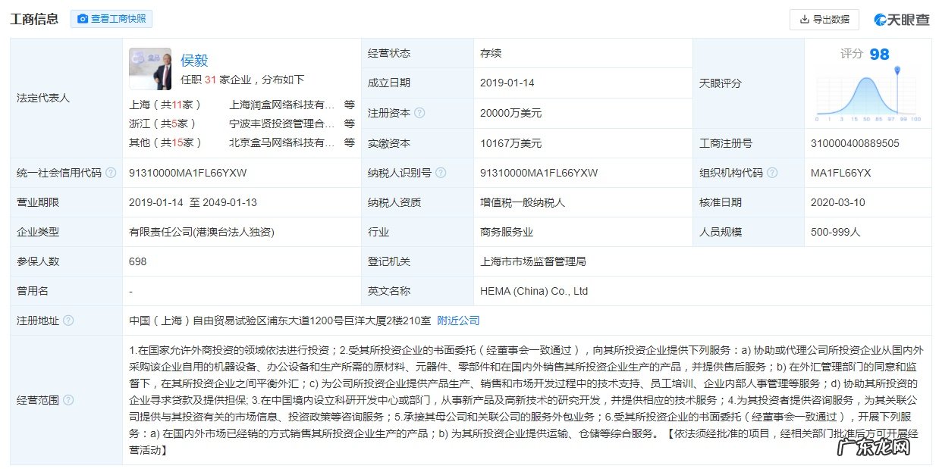Viewport: 939px width, 469px height.
Task: Open 北京盒马网络科技有… company link
Action: click(281, 142)
